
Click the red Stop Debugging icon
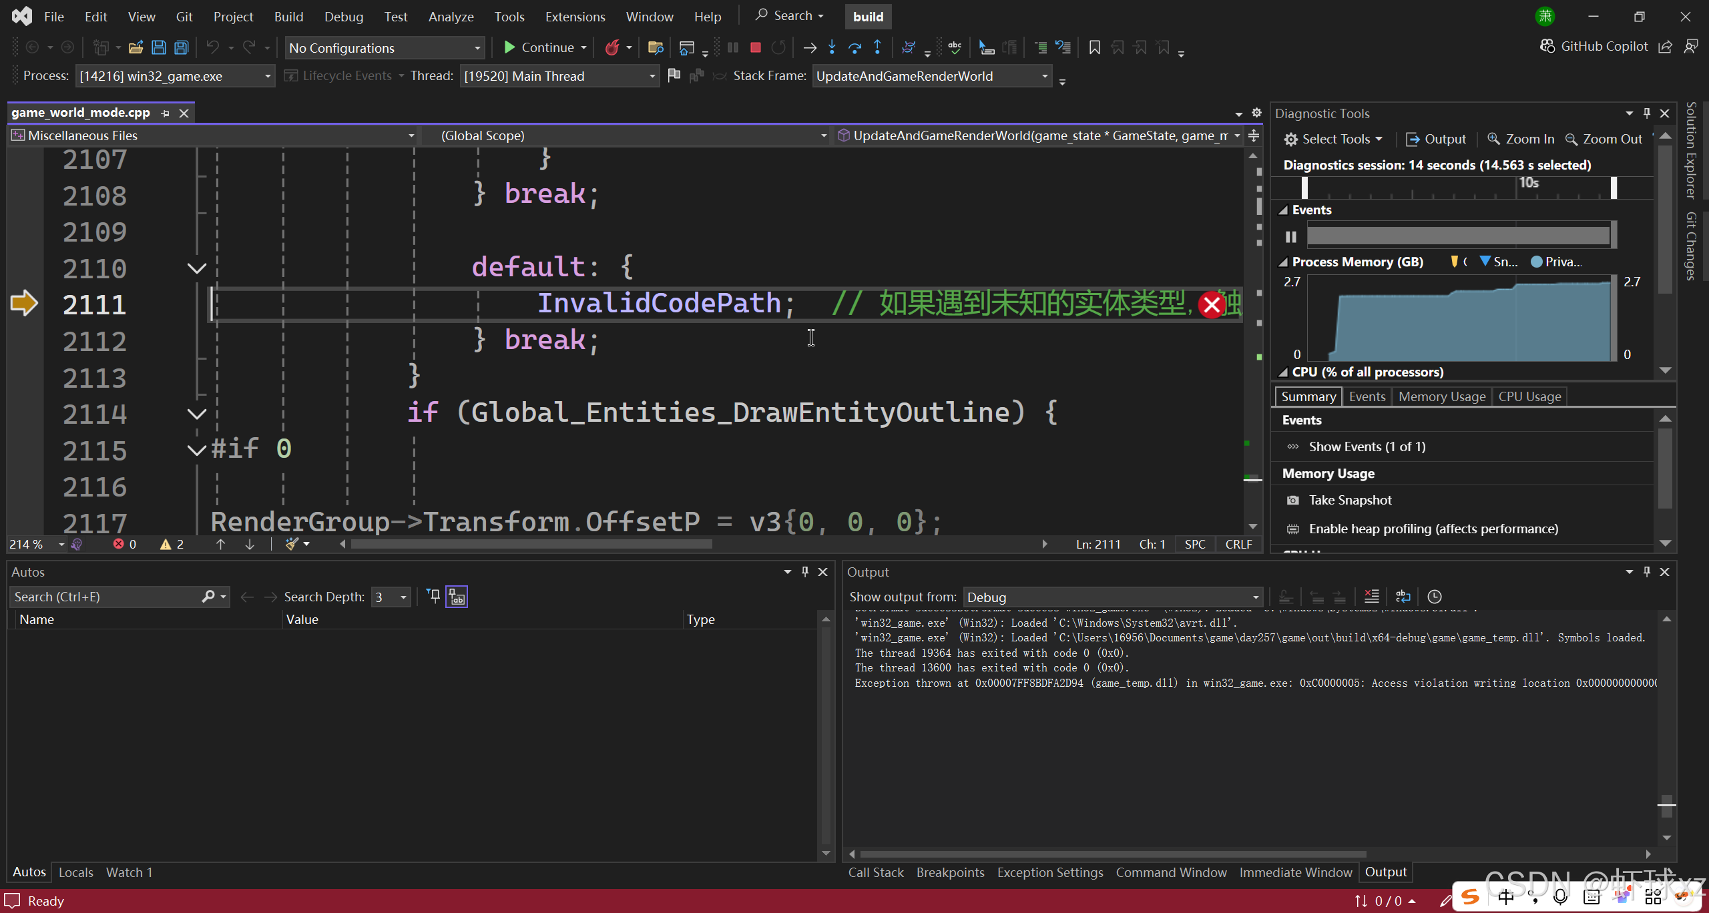pos(756,47)
